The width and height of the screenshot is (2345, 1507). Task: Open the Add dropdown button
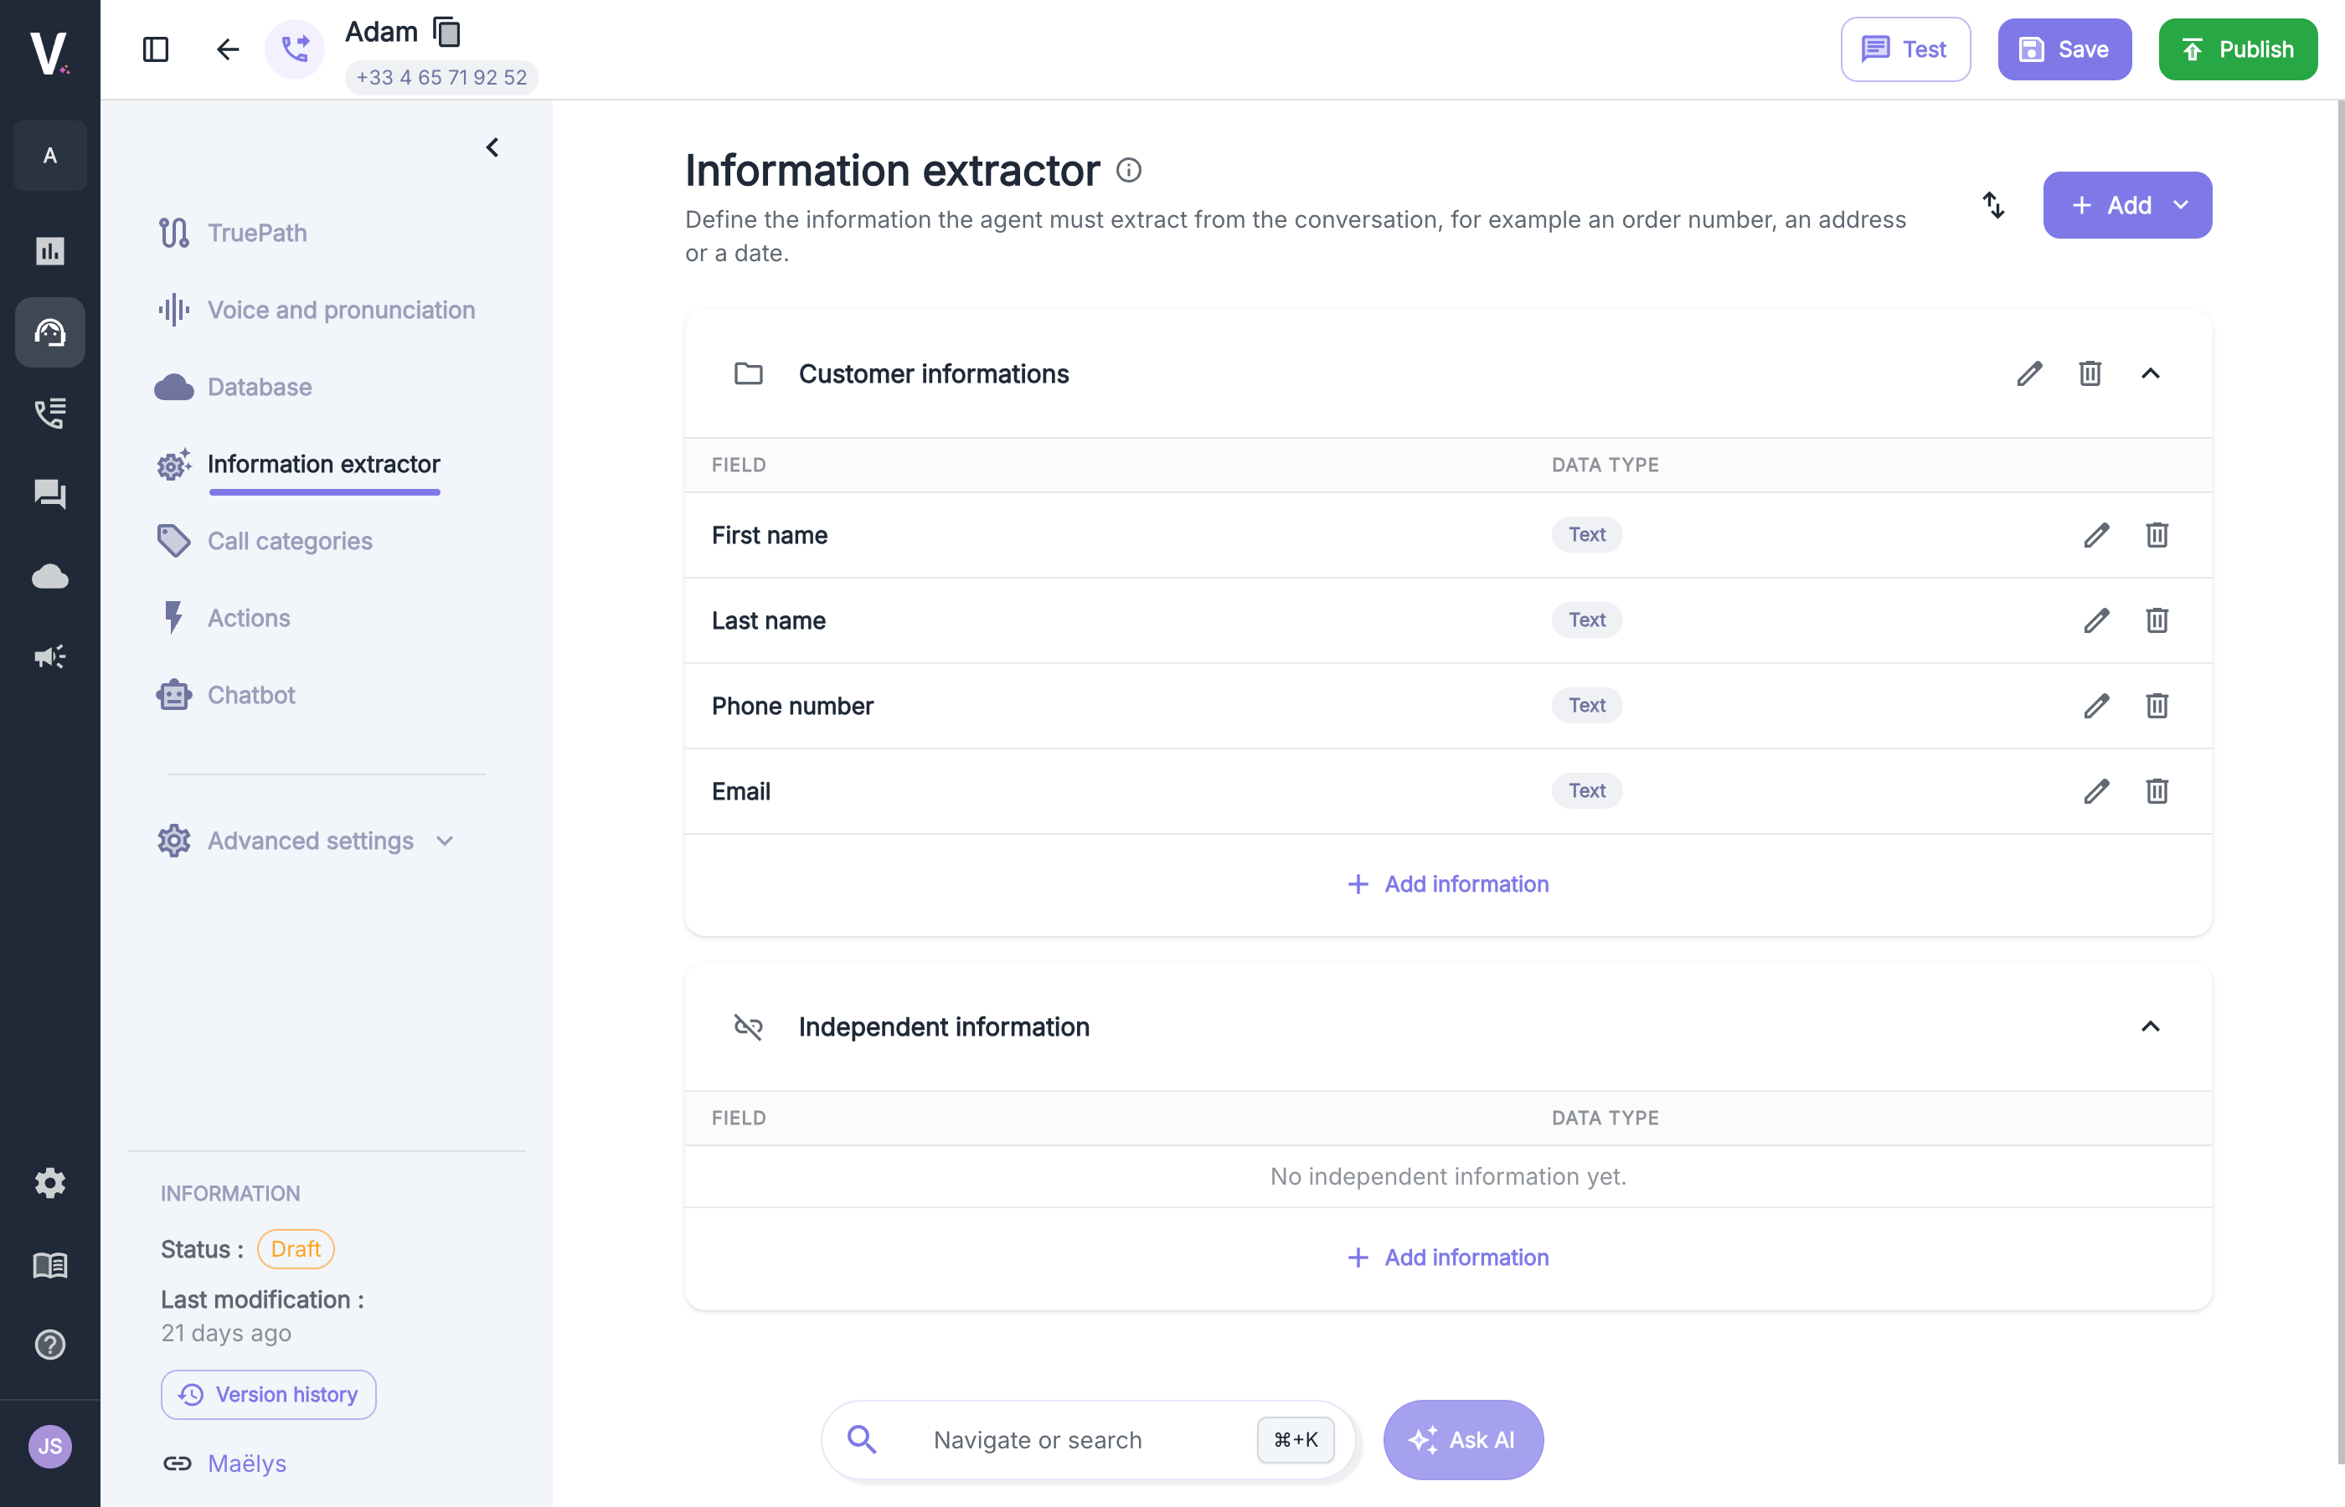(2128, 204)
